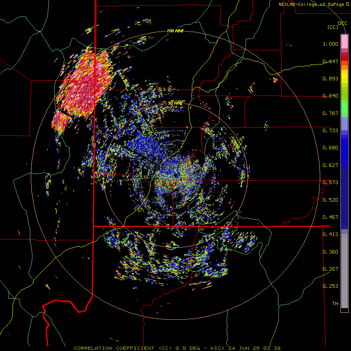
Task: Click the 100 NMI range ring label
Action: pyautogui.click(x=175, y=31)
